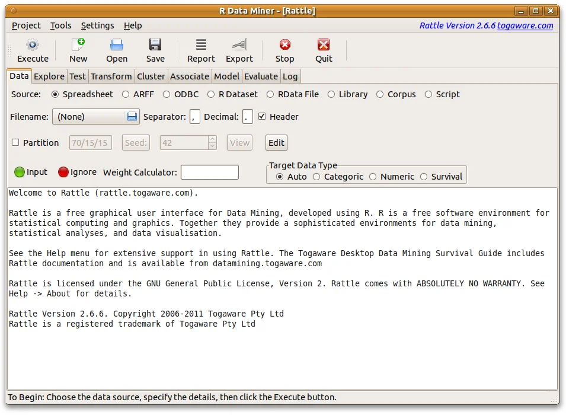Click the Decimal input field
The width and height of the screenshot is (566, 415).
coord(248,117)
